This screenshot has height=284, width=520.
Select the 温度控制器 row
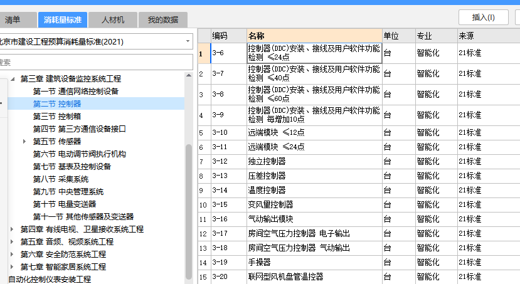(314, 190)
